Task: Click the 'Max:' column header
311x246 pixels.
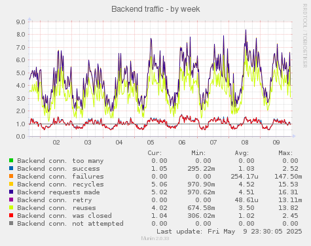Action: click(285, 153)
